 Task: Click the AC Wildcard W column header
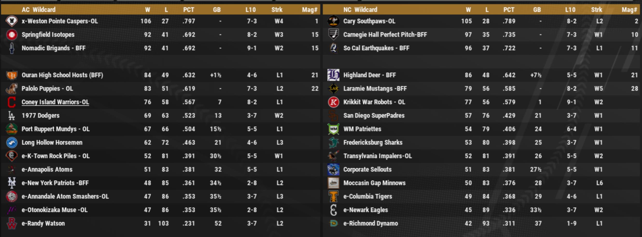(147, 10)
